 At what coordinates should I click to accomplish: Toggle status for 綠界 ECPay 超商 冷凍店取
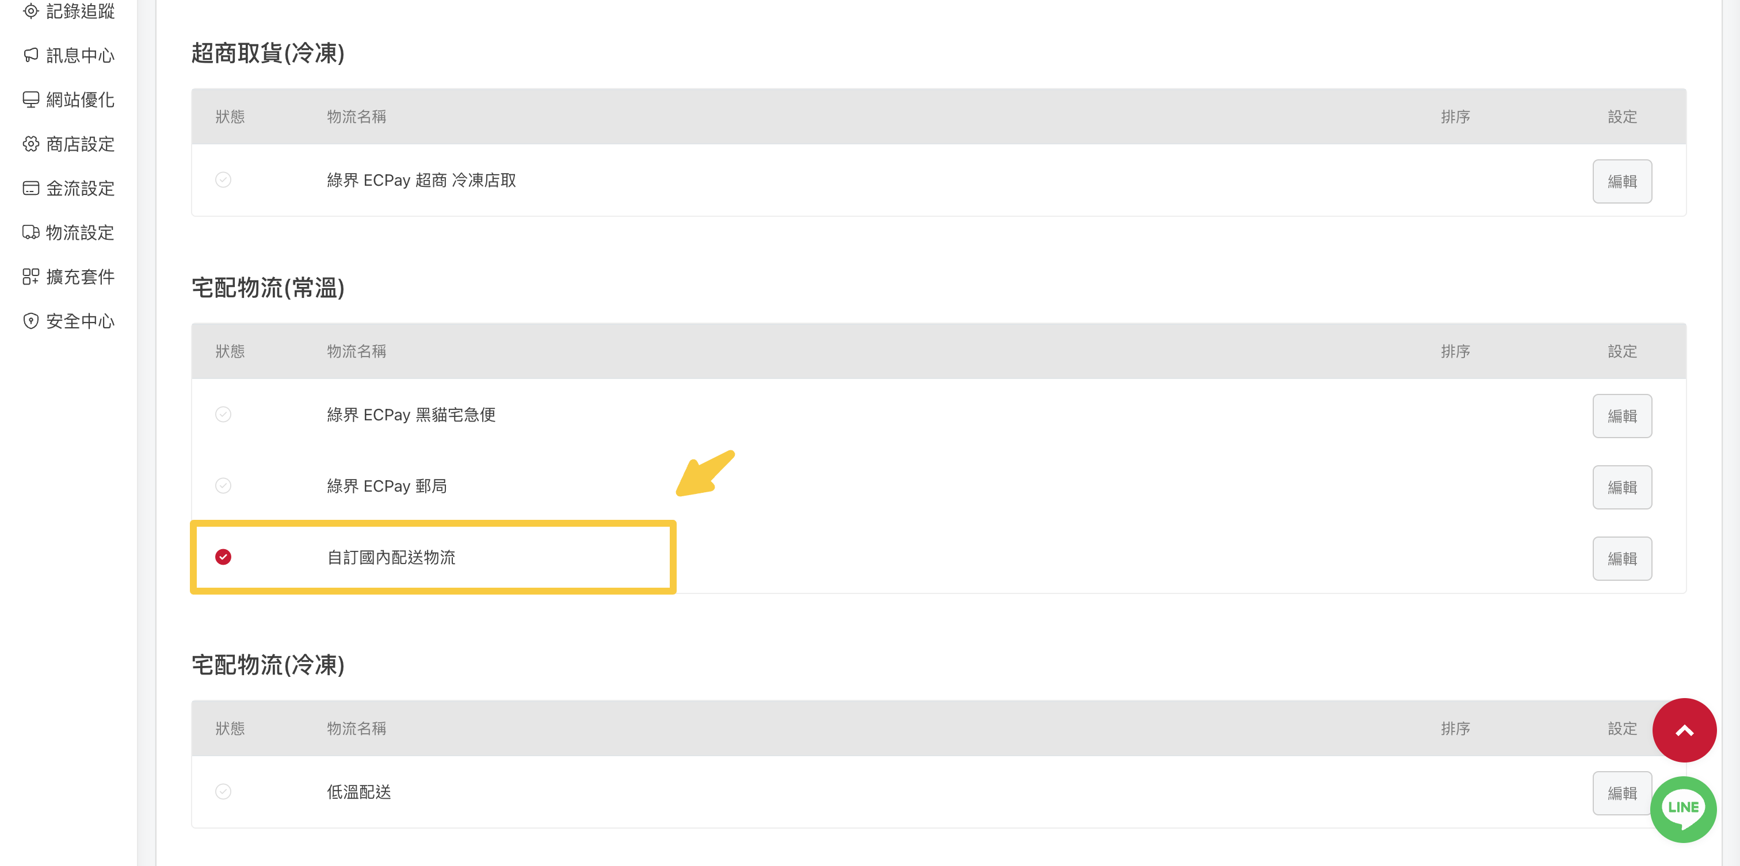click(x=223, y=179)
